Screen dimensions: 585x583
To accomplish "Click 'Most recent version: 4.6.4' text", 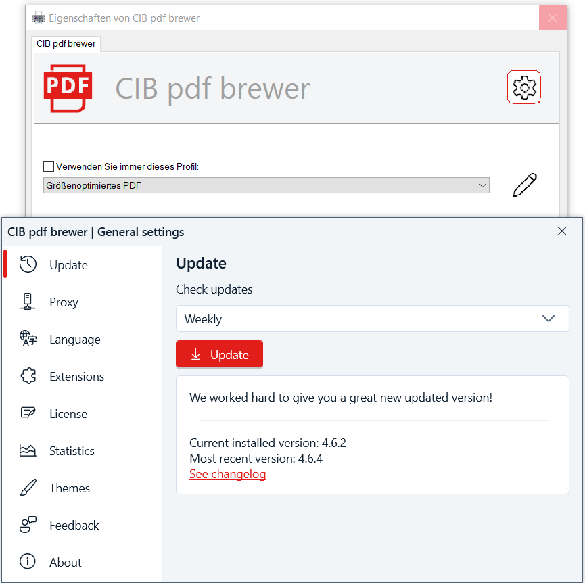I will pyautogui.click(x=256, y=459).
